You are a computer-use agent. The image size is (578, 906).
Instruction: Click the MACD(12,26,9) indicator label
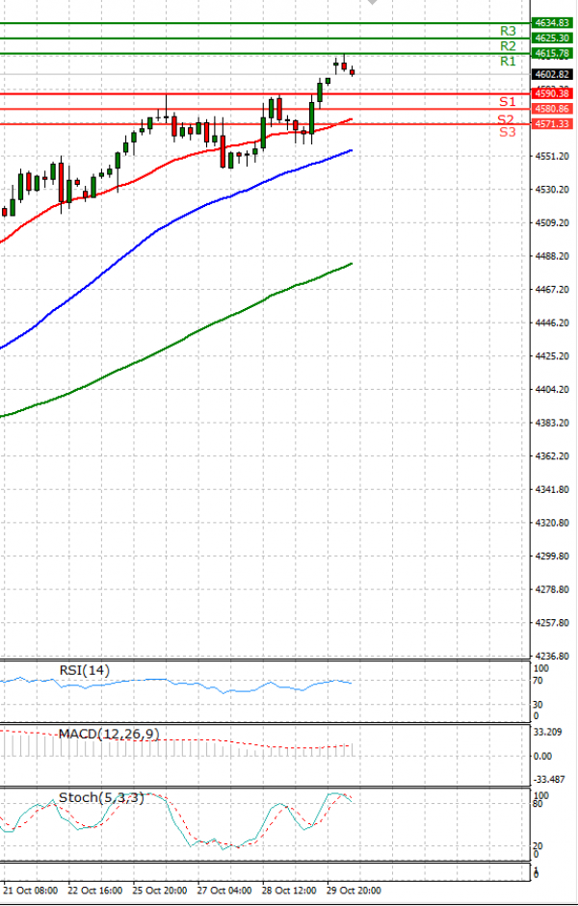[109, 734]
